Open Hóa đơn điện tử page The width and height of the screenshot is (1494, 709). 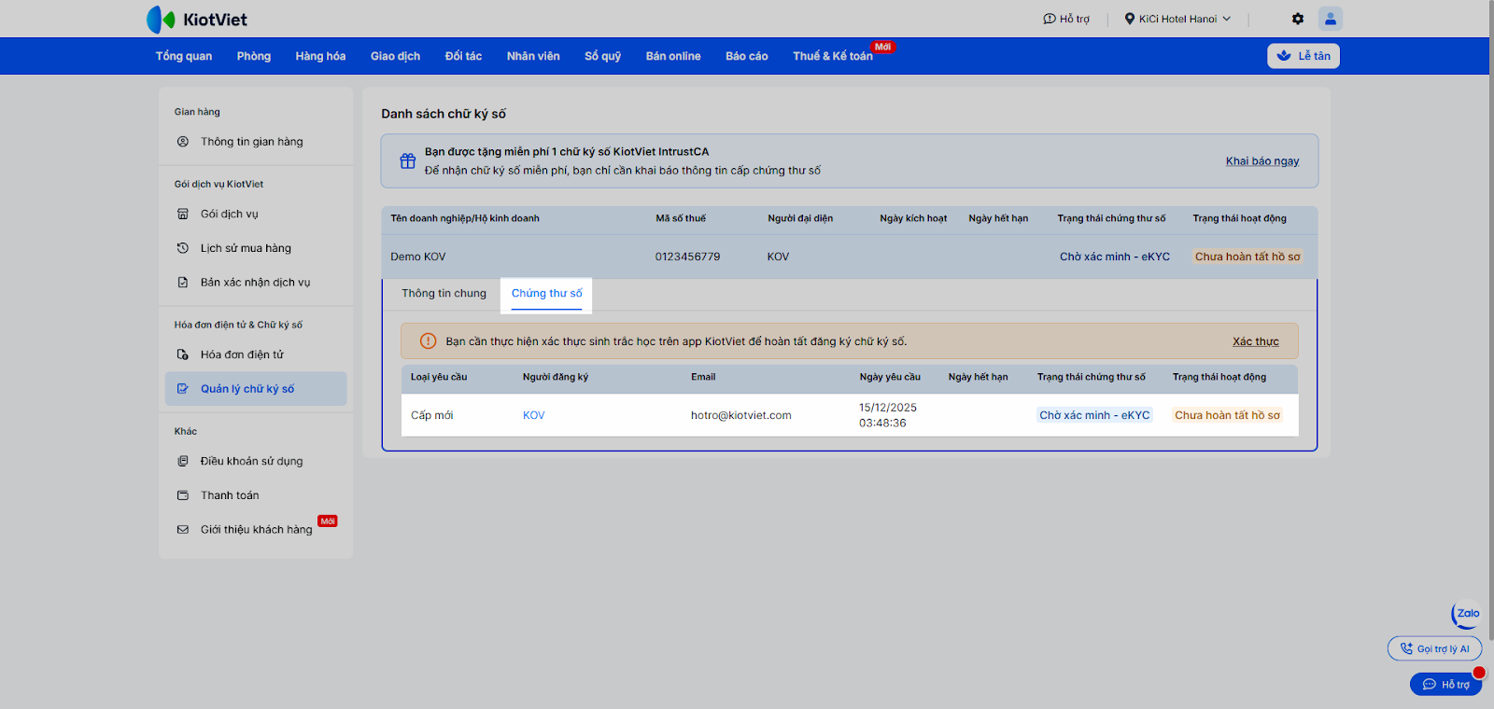[256, 354]
